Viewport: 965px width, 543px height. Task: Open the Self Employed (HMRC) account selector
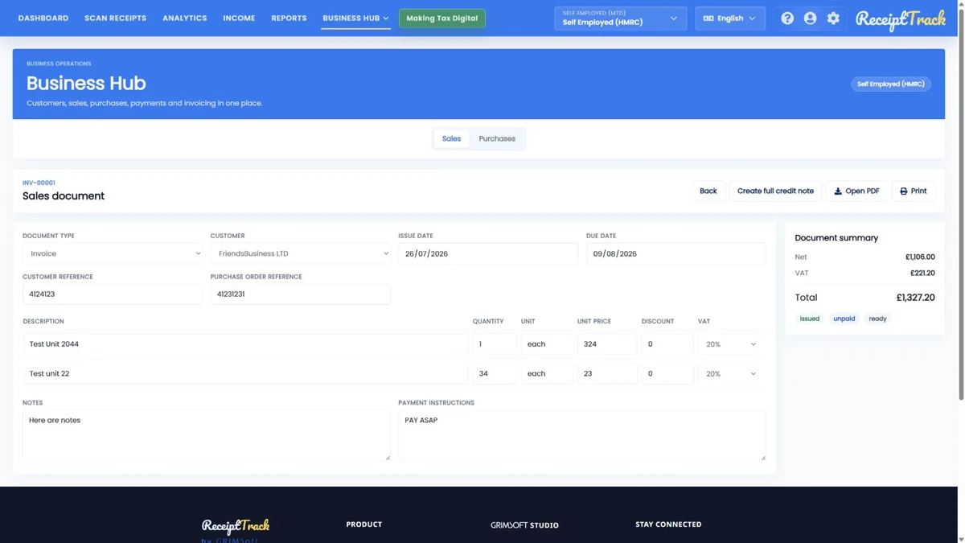pos(620,18)
